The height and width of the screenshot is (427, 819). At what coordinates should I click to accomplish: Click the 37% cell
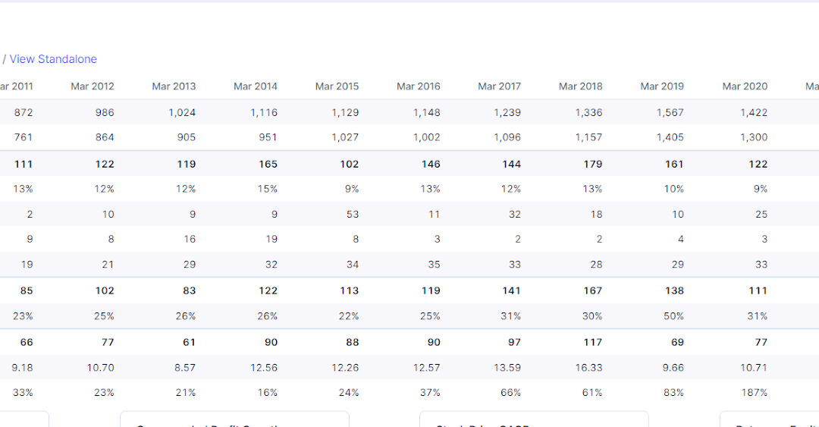[x=430, y=393]
